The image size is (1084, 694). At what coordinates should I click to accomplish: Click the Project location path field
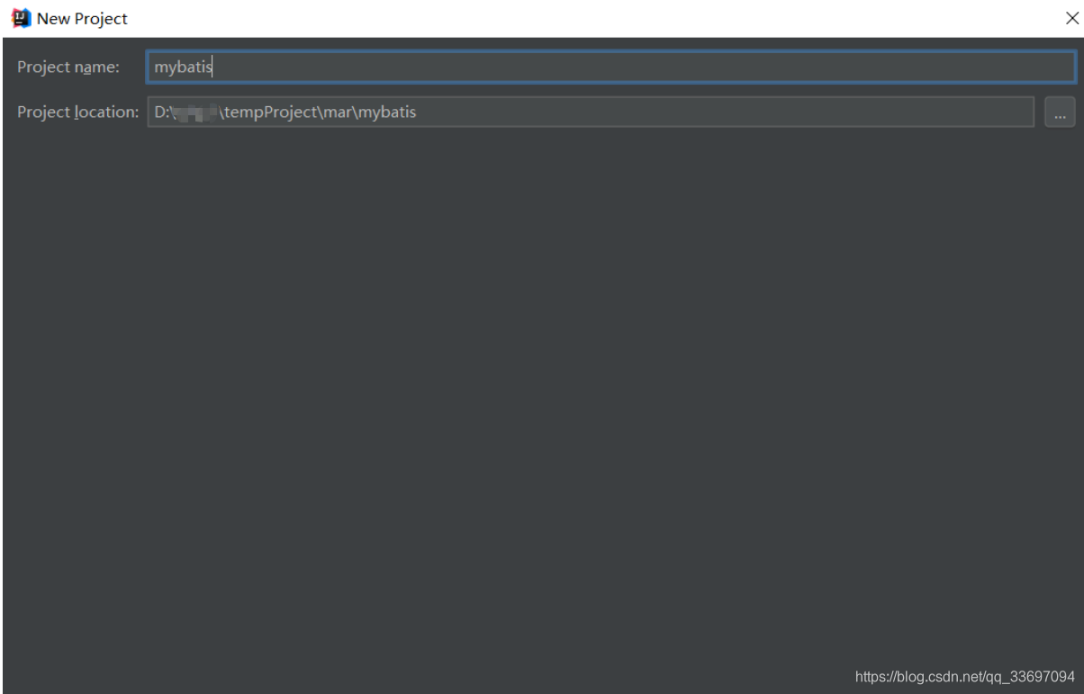[x=591, y=113]
